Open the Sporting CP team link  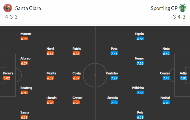pyautogui.click(x=163, y=8)
